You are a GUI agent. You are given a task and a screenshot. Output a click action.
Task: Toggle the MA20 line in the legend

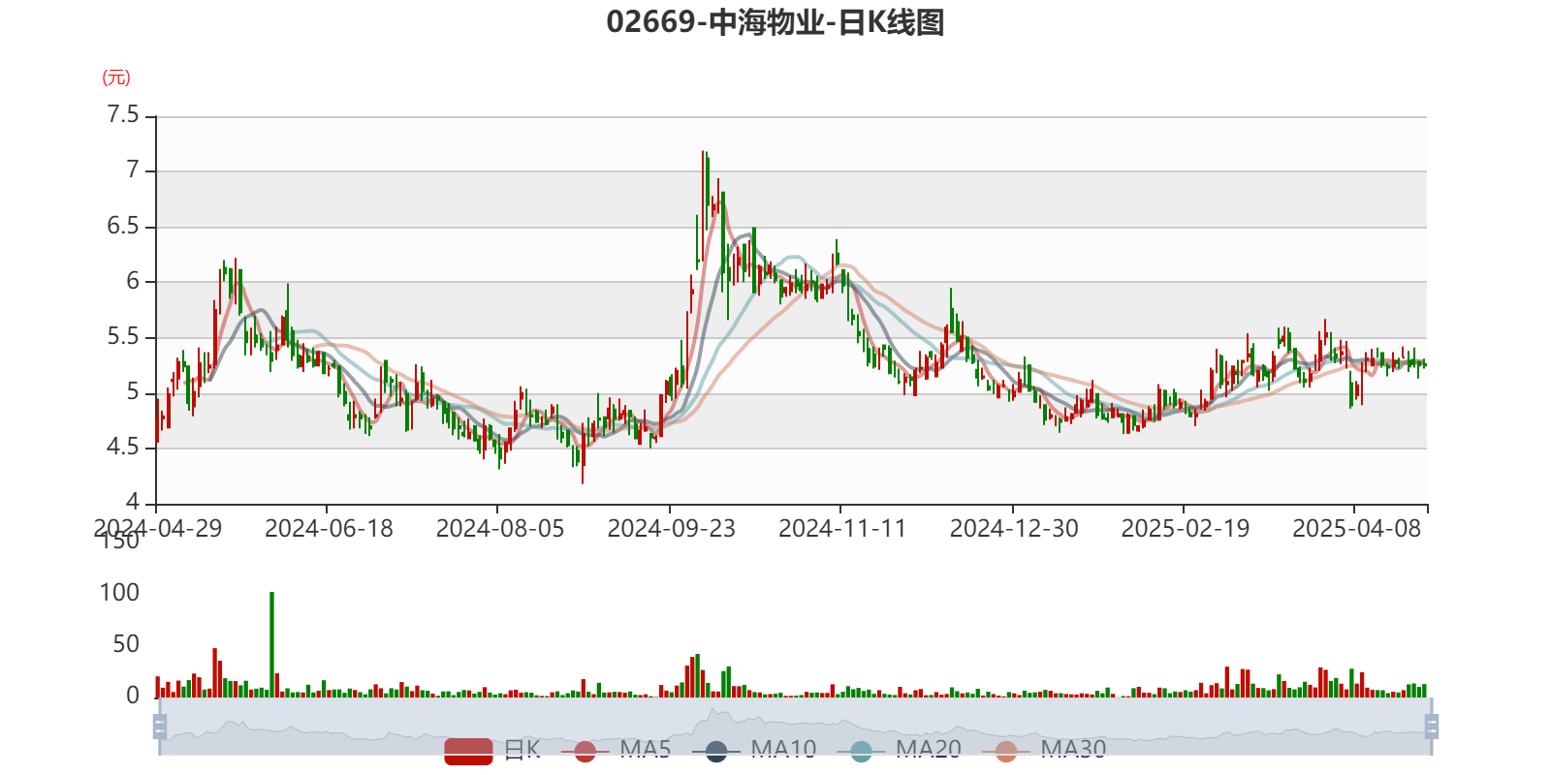(900, 750)
